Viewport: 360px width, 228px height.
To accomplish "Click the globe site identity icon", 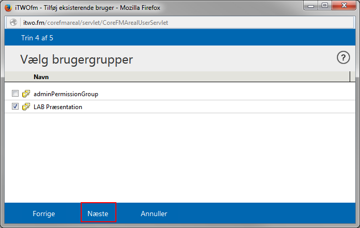I will click(12, 23).
